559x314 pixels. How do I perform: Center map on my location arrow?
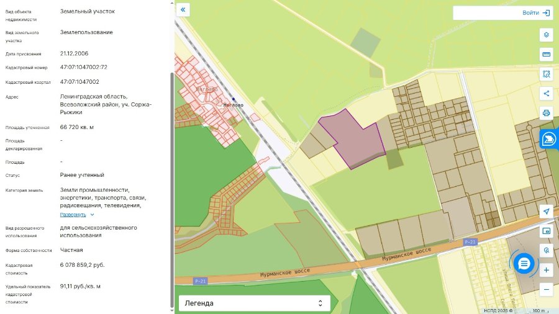click(546, 212)
